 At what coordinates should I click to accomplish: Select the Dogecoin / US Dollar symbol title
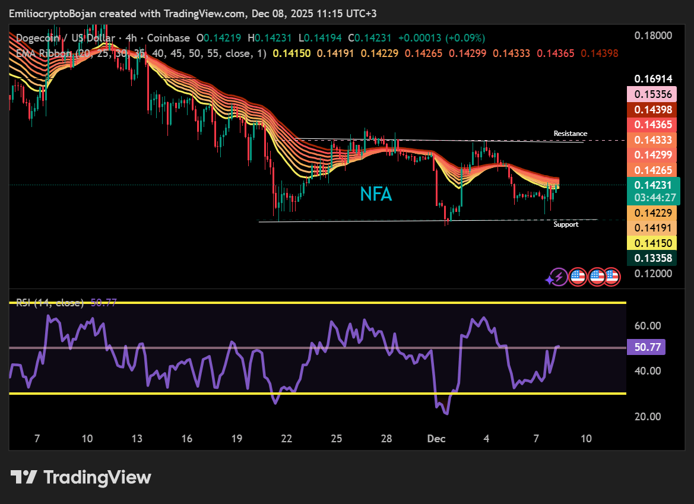click(65, 38)
